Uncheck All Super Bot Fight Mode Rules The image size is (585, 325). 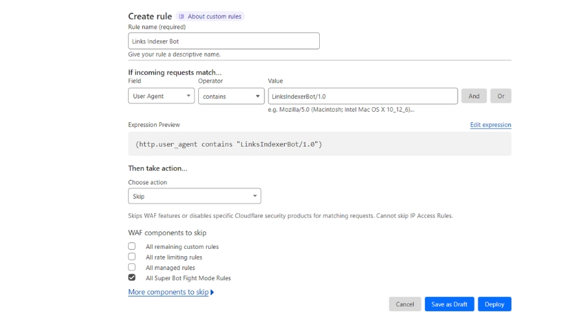[x=132, y=278]
